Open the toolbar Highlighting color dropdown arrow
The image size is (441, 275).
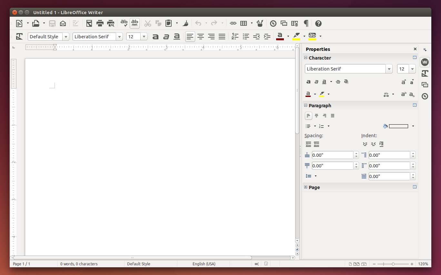[304, 36]
